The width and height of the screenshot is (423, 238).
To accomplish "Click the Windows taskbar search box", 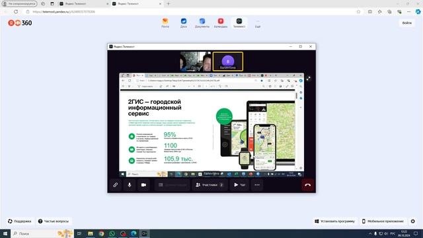I will tap(42, 233).
